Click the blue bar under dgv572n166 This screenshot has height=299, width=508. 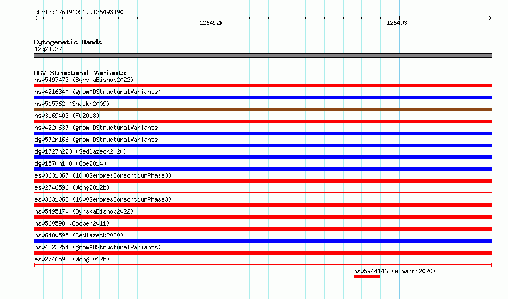[263, 145]
